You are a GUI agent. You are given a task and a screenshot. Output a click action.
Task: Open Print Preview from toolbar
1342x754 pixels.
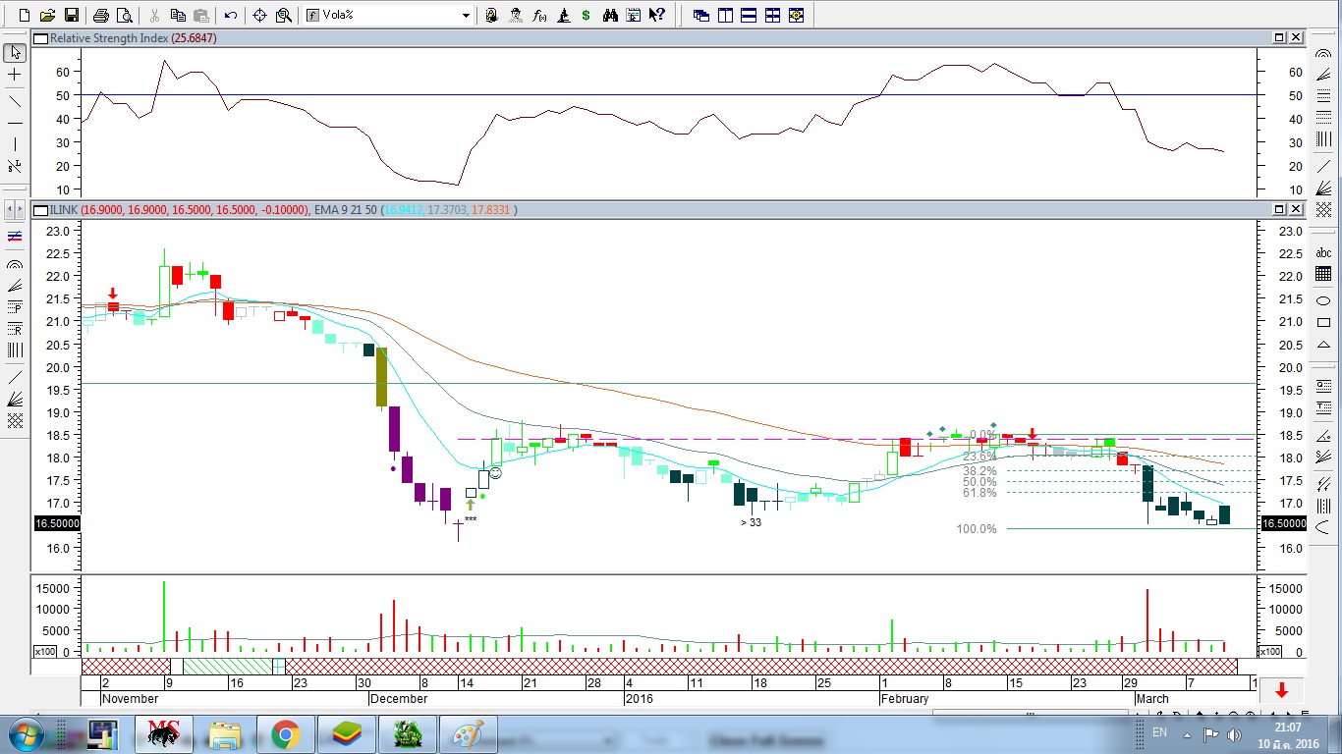[124, 16]
